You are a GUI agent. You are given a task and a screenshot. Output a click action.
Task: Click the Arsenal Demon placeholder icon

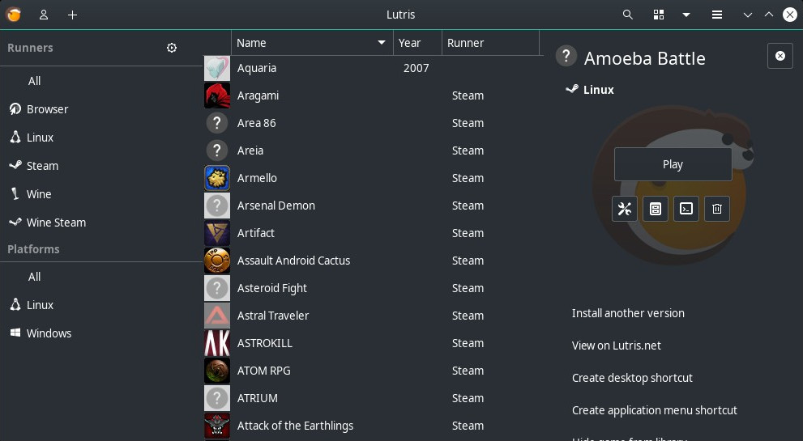pyautogui.click(x=217, y=206)
